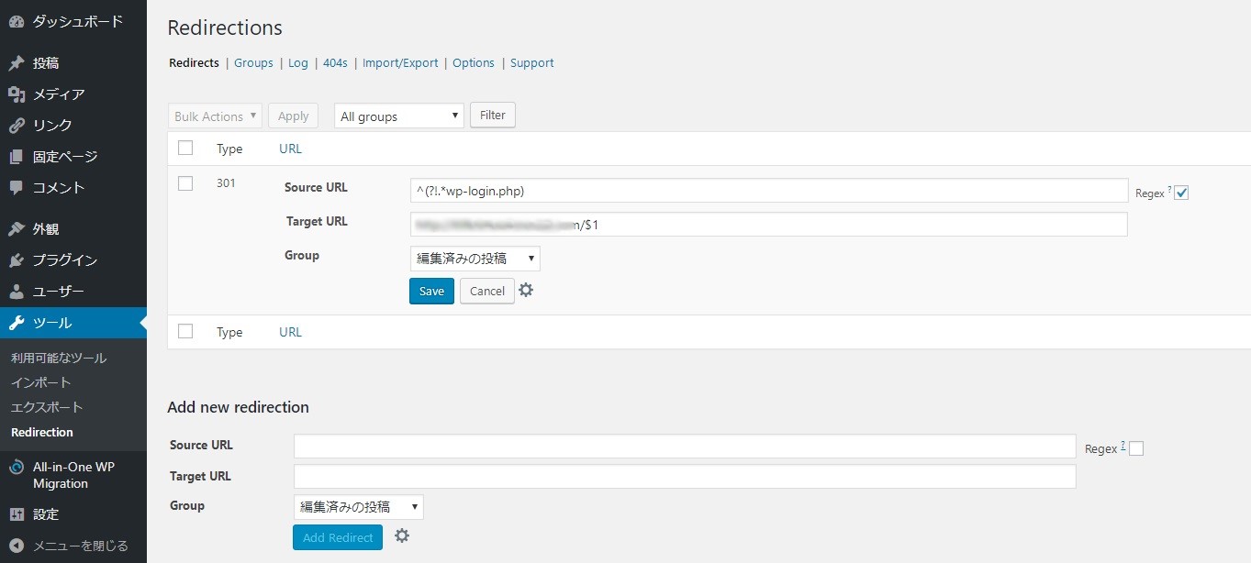
Task: Expand the All groups filter dropdown
Action: point(399,116)
